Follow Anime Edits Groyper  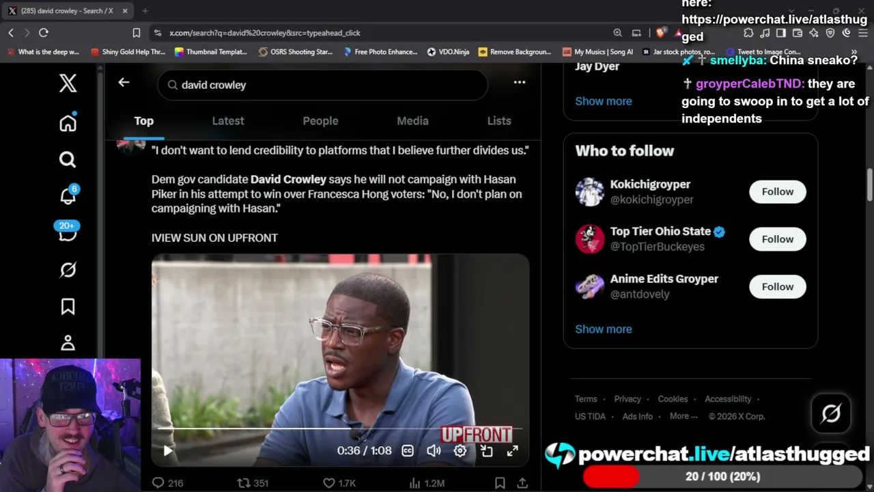(x=778, y=287)
